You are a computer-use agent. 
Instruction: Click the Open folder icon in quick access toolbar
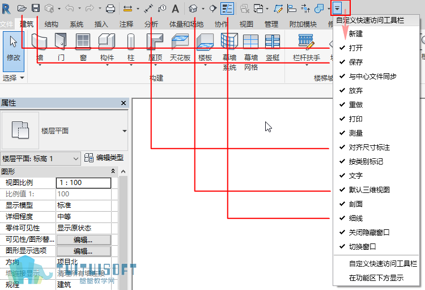tap(22, 9)
